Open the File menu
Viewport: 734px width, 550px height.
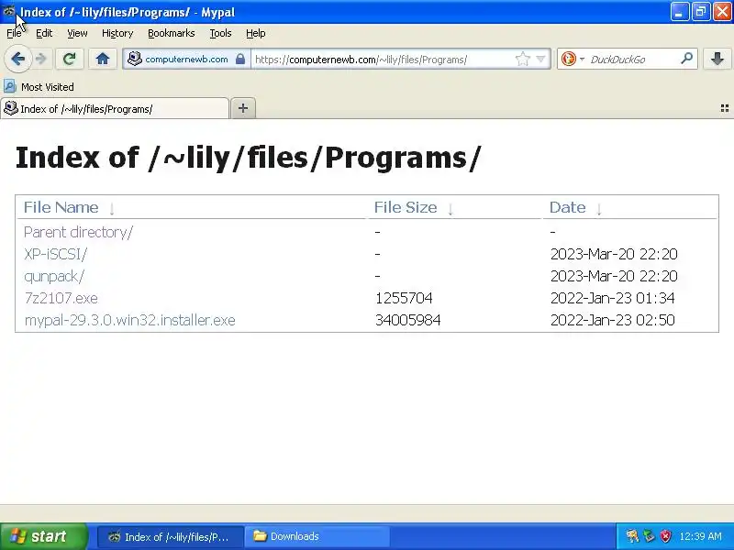pos(14,33)
